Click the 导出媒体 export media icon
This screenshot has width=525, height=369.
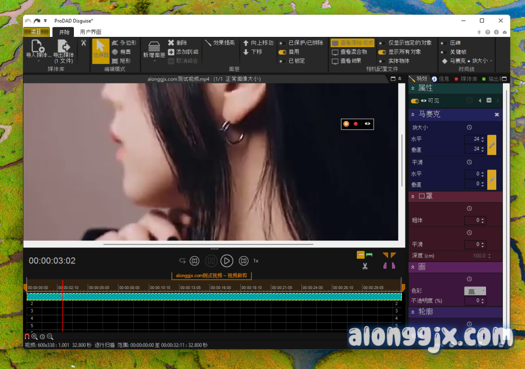[64, 46]
